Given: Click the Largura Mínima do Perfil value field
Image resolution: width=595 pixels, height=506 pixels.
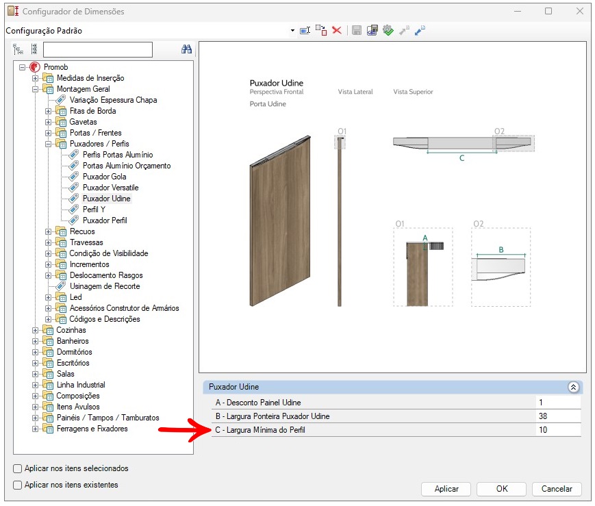Looking at the screenshot, I should click(558, 430).
